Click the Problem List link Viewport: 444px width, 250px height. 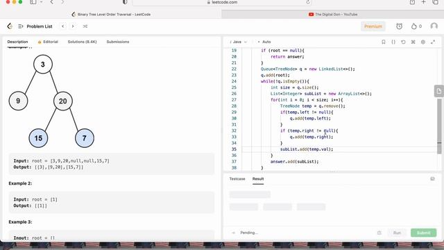(x=40, y=26)
